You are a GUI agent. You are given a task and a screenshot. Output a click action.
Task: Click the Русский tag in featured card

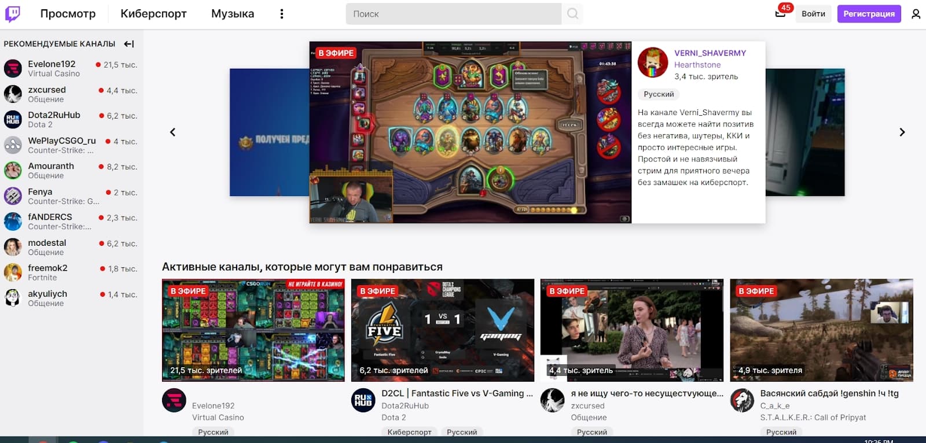(659, 94)
